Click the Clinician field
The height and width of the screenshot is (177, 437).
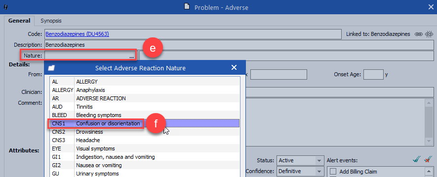coord(339,92)
